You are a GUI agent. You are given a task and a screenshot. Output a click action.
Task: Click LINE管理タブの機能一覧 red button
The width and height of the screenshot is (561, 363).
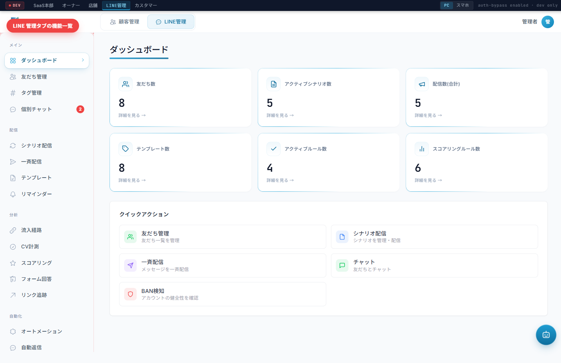point(43,26)
